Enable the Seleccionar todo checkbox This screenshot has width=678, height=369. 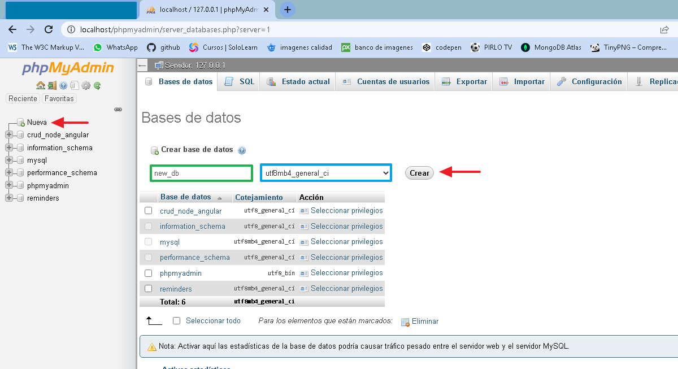[176, 320]
